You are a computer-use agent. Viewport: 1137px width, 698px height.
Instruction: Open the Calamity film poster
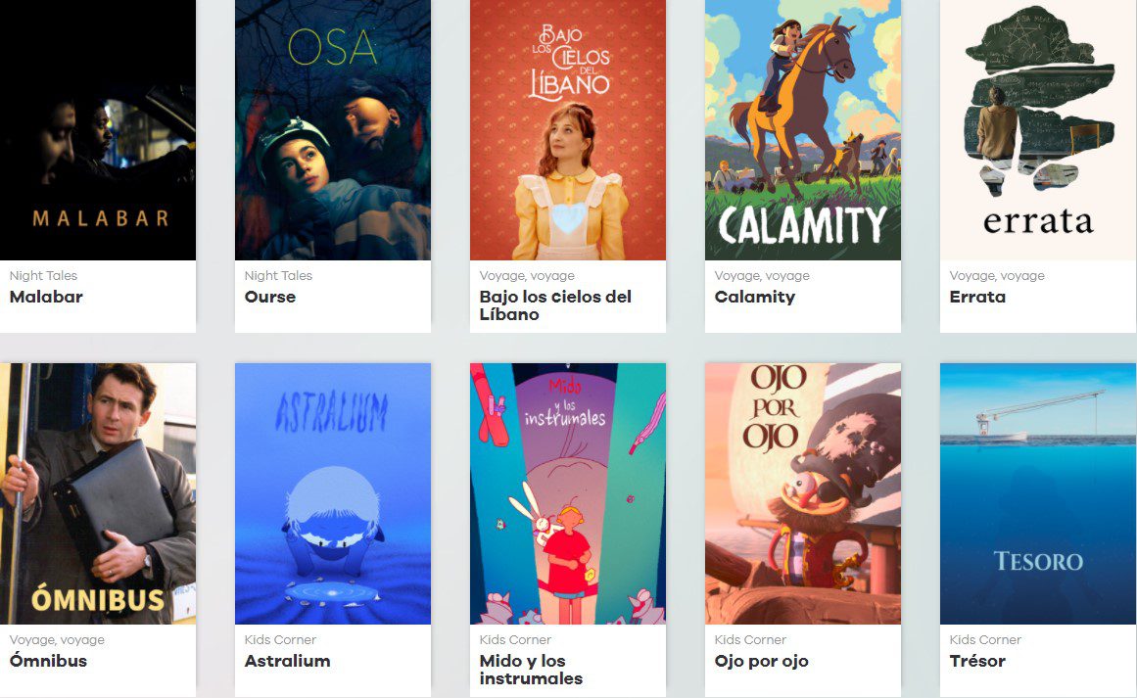[803, 130]
